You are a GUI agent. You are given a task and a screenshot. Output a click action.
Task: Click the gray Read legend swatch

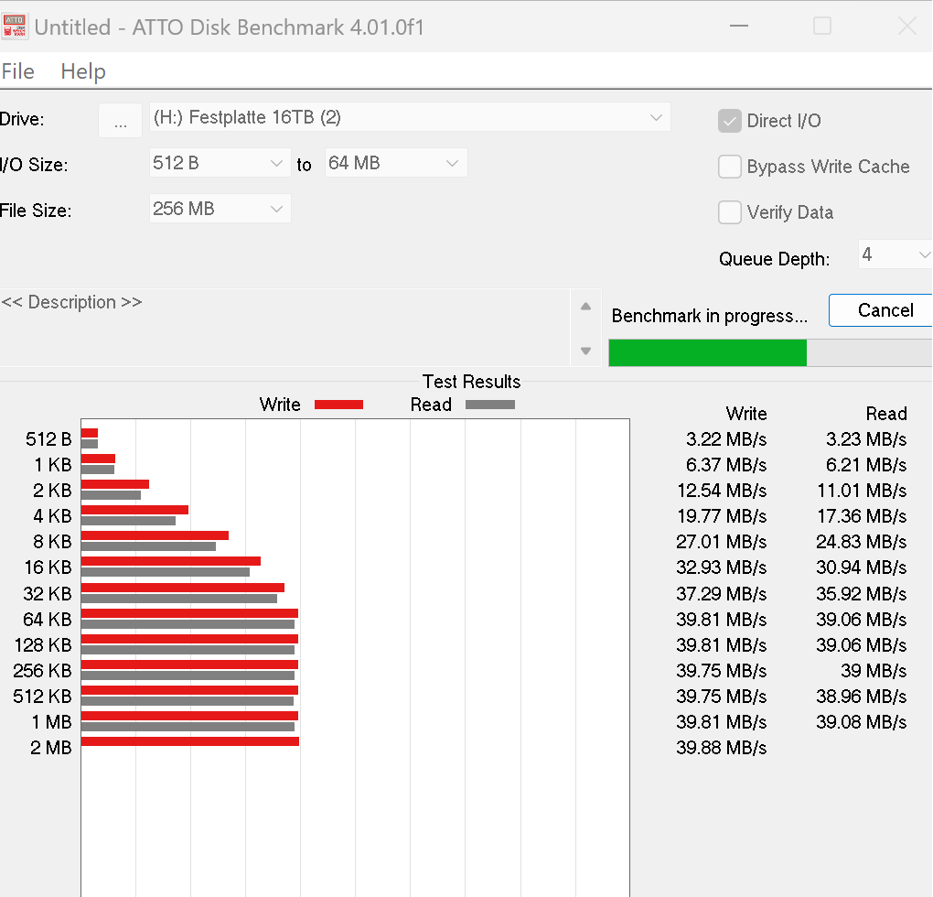[489, 405]
